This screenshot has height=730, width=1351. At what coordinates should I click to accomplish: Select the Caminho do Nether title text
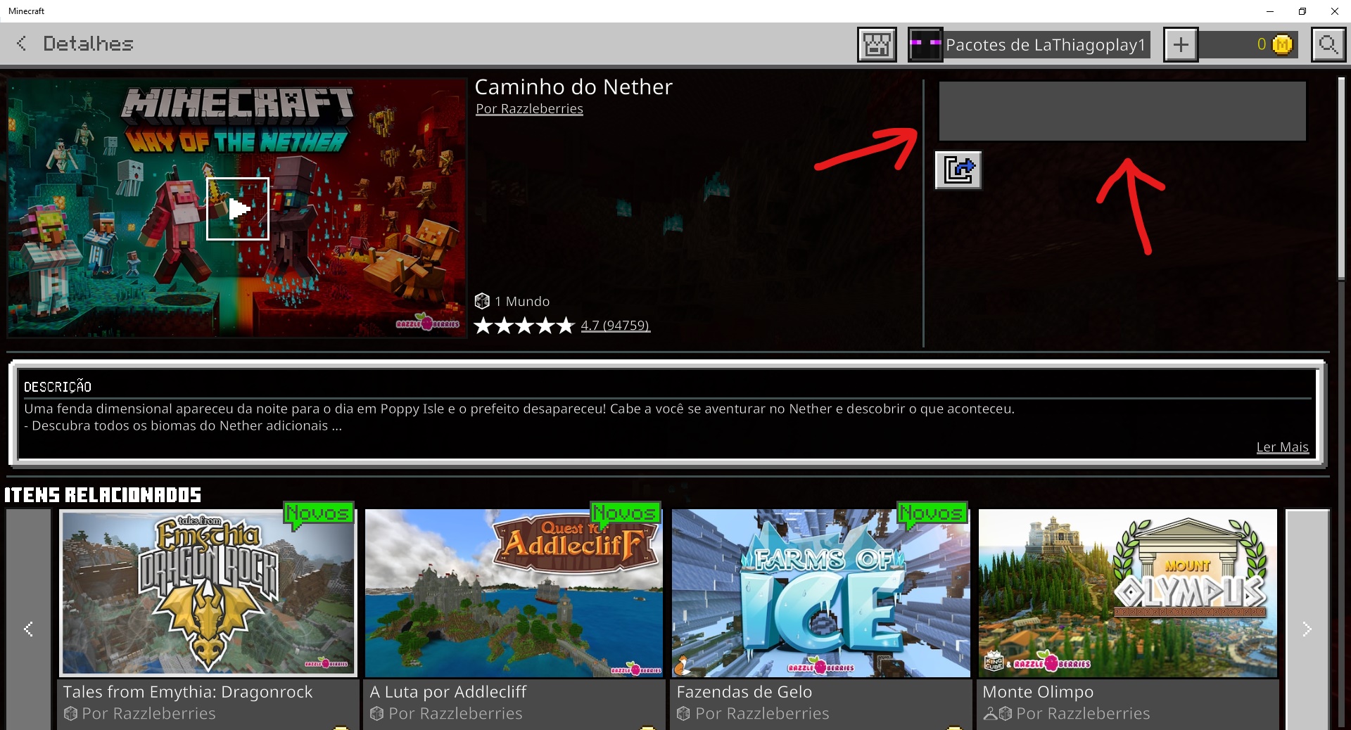tap(573, 87)
